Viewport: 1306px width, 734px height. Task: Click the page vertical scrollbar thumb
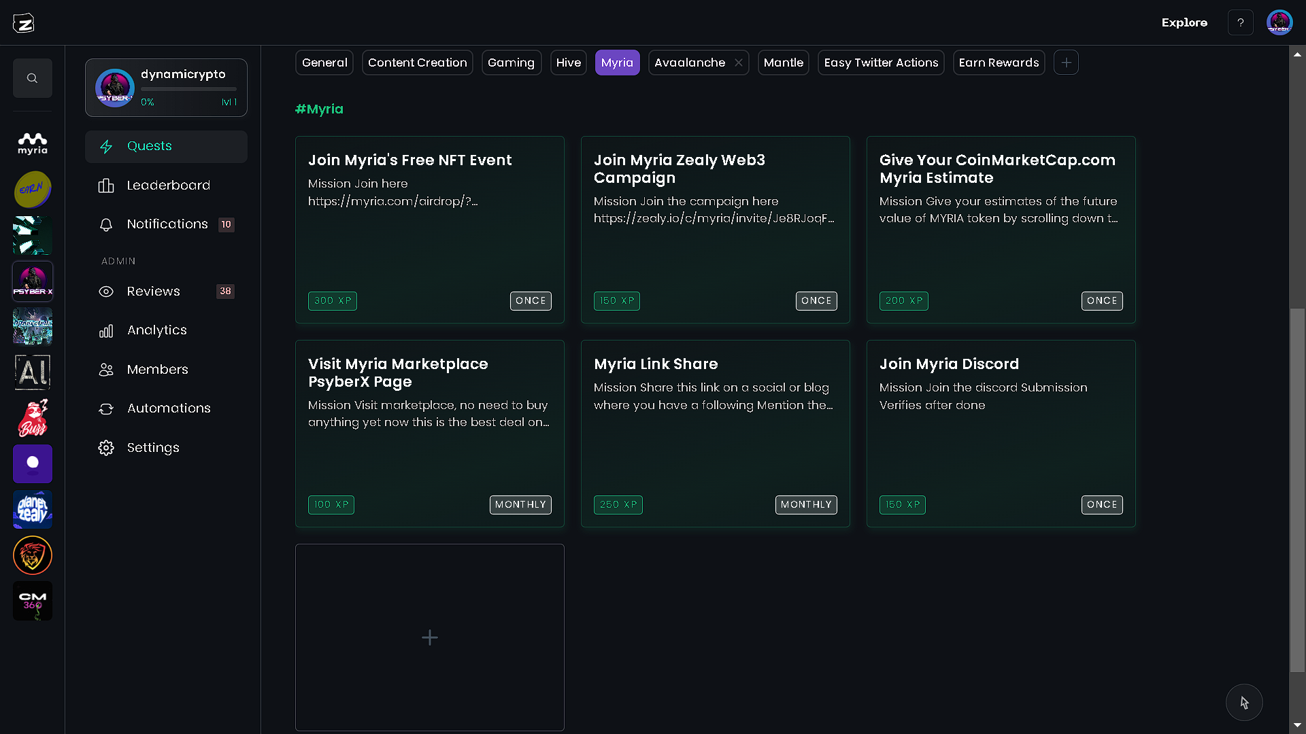1298,491
